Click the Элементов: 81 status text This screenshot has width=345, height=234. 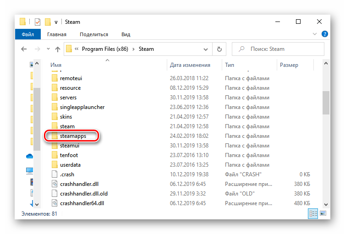click(39, 214)
